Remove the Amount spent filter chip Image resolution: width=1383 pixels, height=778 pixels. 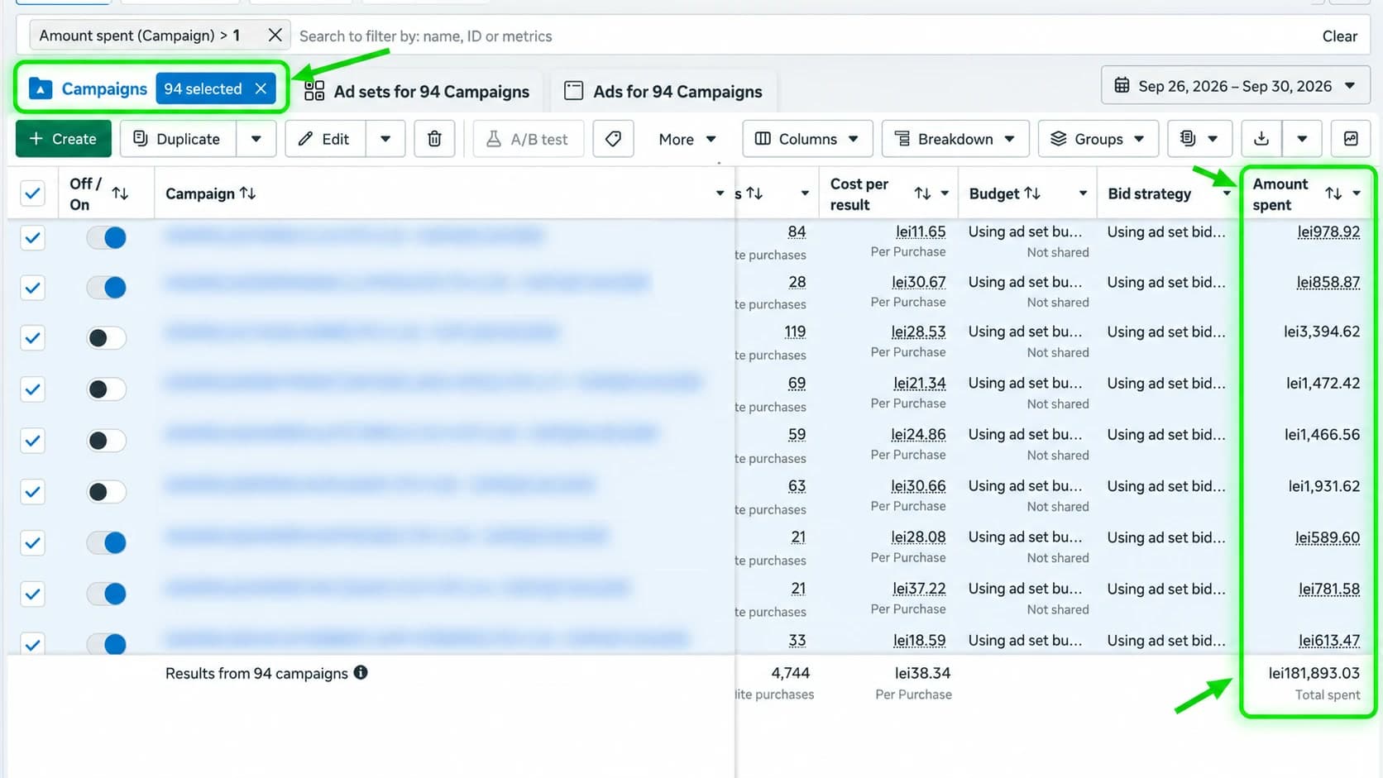(275, 36)
